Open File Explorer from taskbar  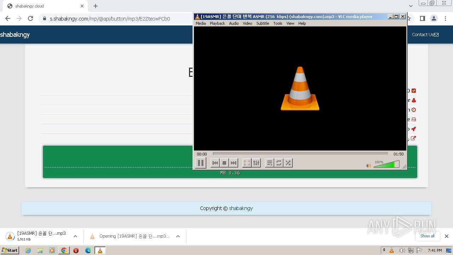point(40,250)
